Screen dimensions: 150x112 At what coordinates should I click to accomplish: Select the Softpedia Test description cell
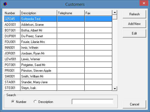point(39,19)
